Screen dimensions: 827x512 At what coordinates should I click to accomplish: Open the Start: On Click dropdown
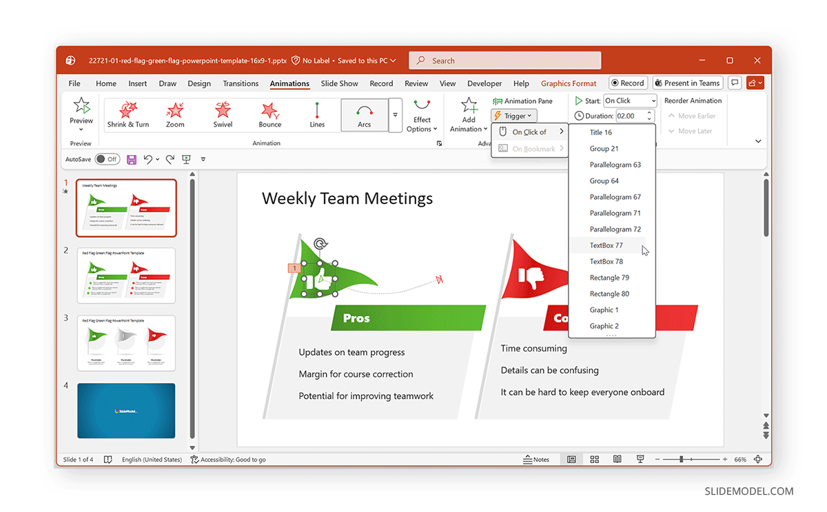coord(630,100)
